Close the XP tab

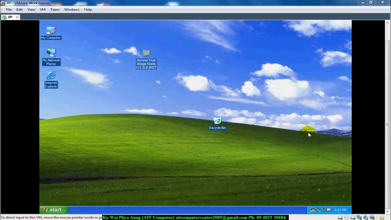17,17
